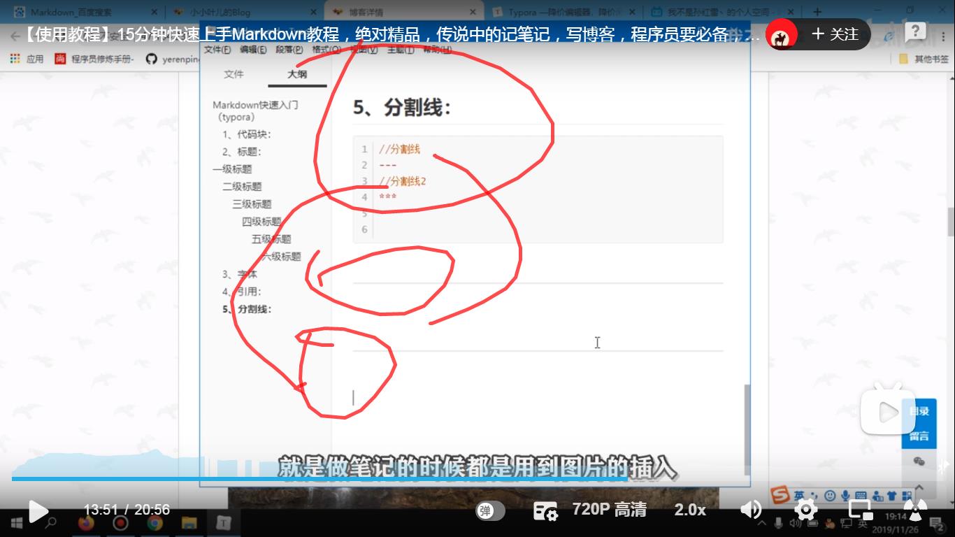Image resolution: width=955 pixels, height=537 pixels.
Task: Click the play button in the player bar
Action: [x=38, y=511]
